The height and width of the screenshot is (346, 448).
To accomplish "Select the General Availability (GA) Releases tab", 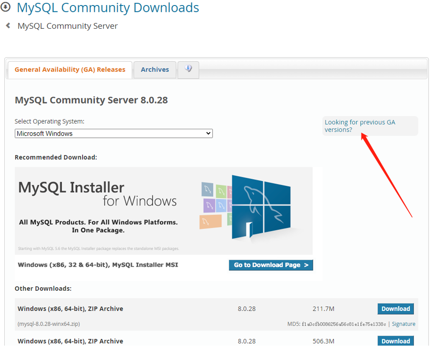I will (x=70, y=70).
